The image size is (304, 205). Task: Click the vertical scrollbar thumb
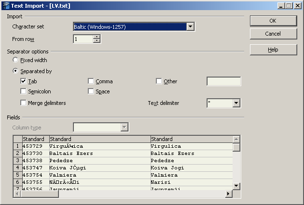click(x=236, y=147)
